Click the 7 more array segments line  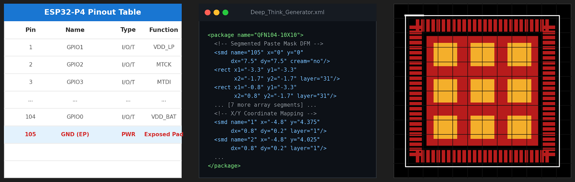tap(265, 105)
